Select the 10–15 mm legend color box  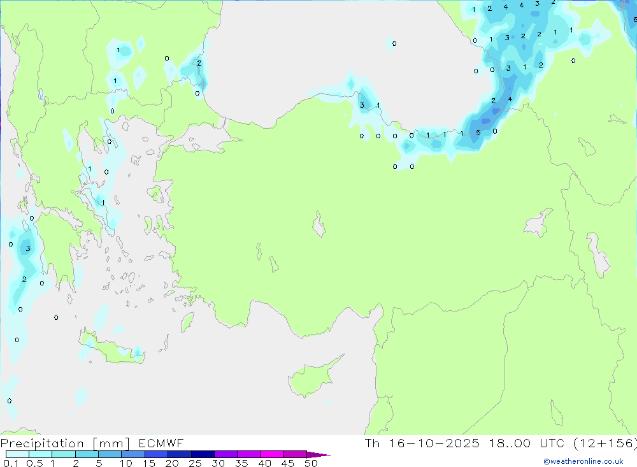pyautogui.click(x=133, y=454)
